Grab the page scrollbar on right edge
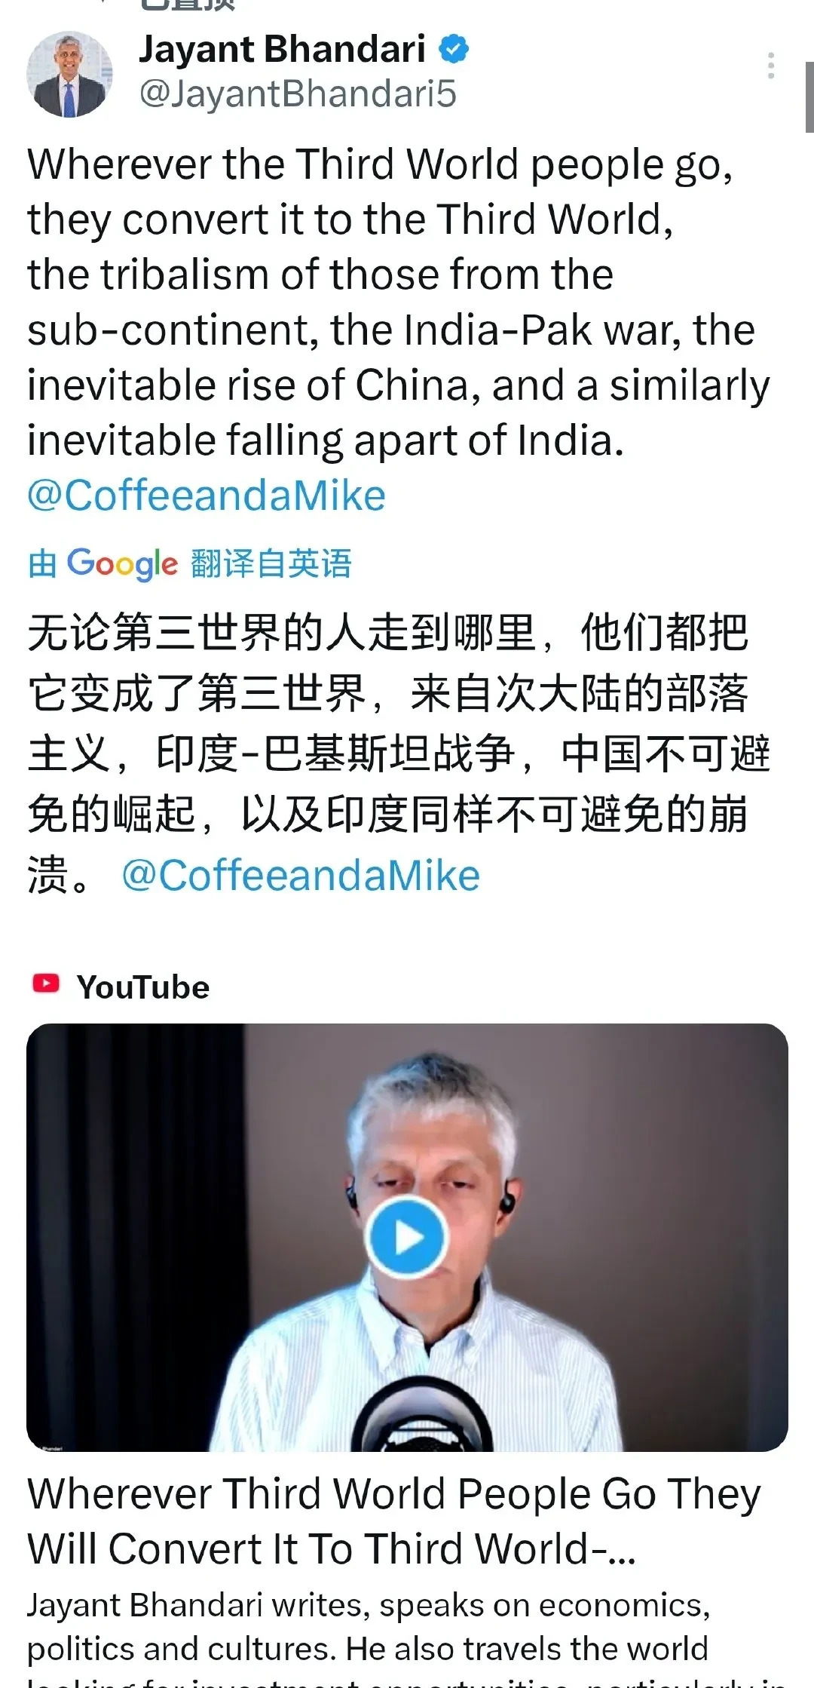The image size is (814, 1688). click(x=809, y=97)
